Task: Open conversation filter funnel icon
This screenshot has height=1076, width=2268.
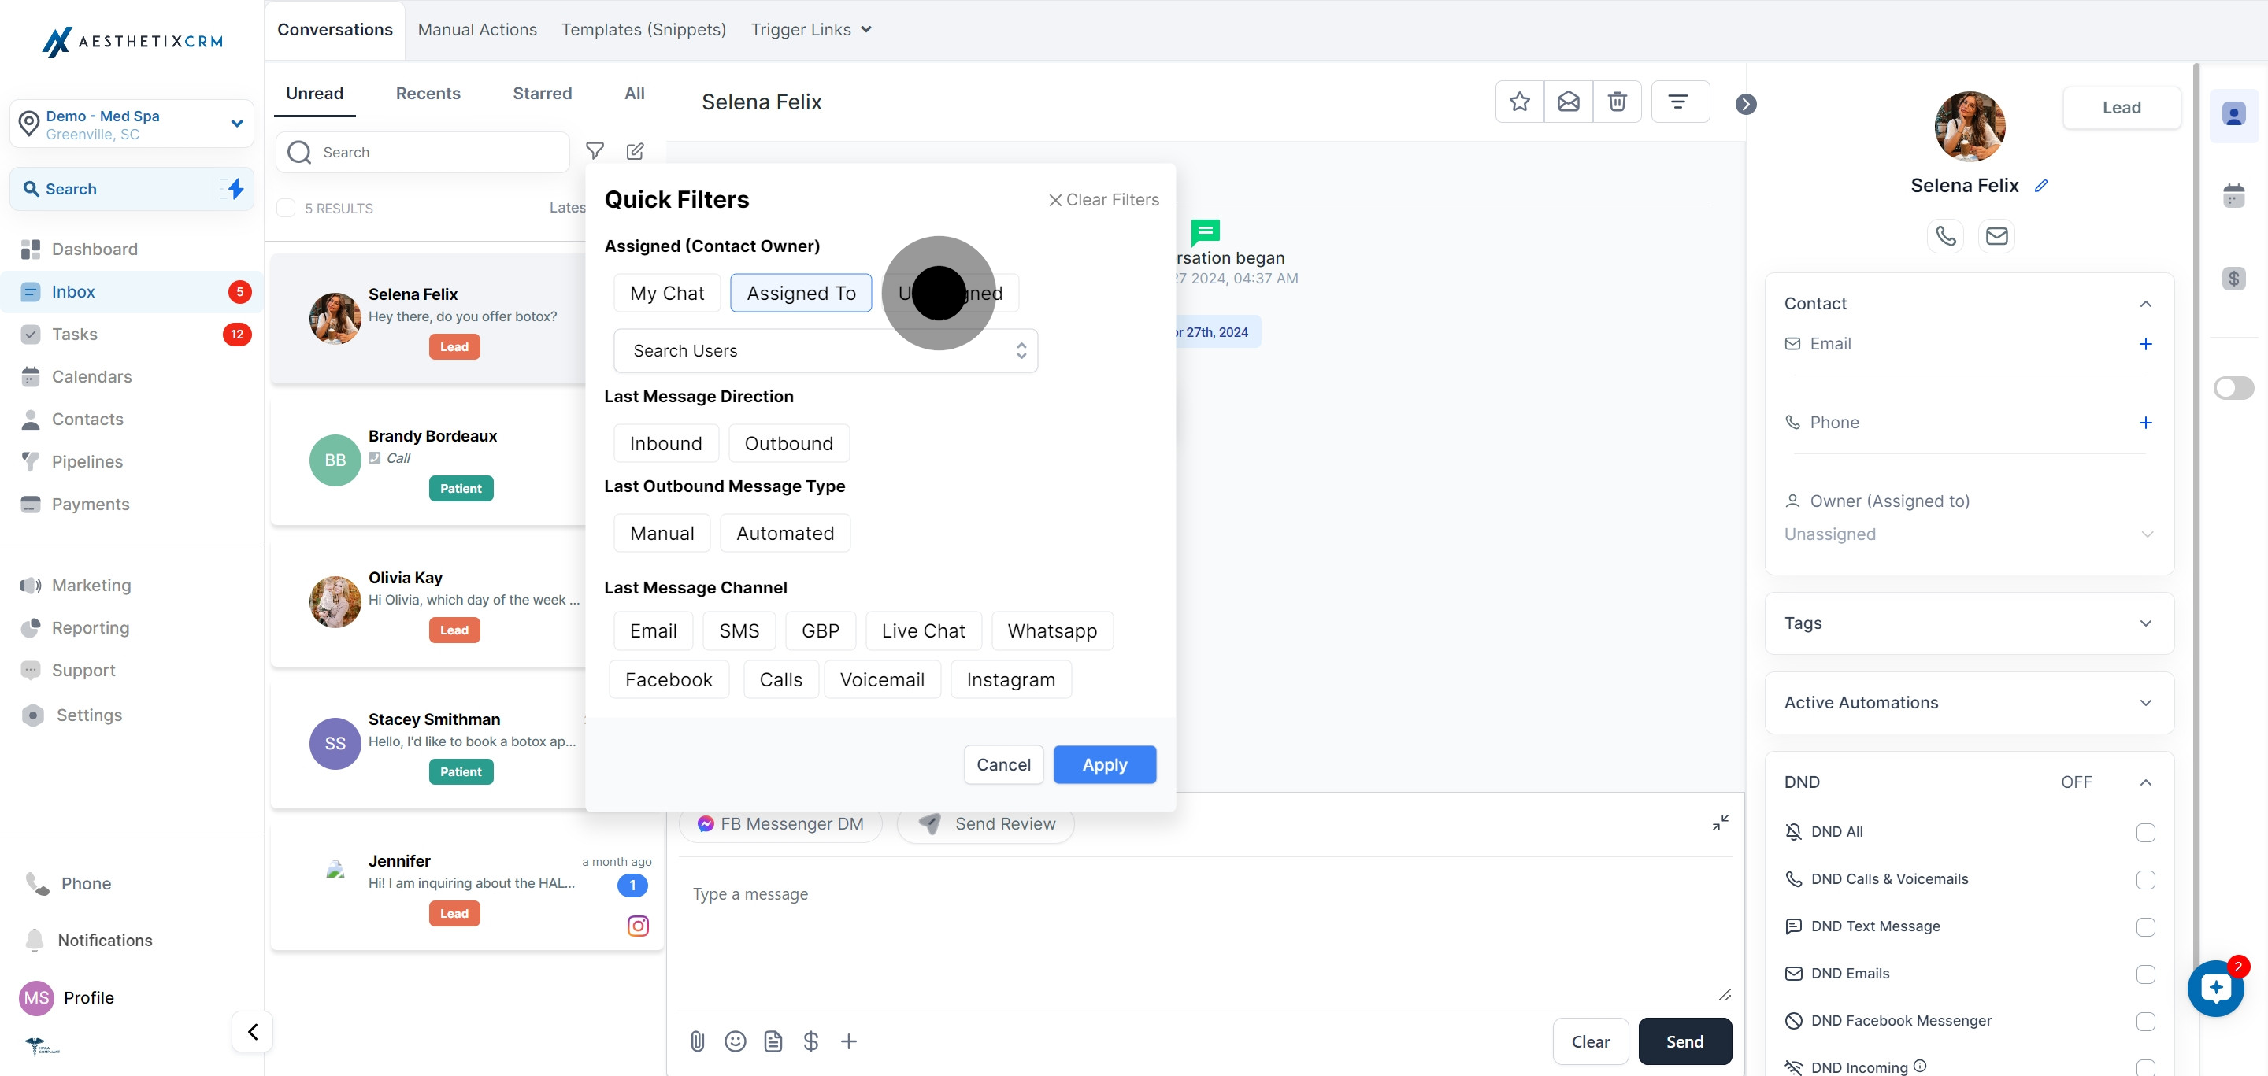Action: [x=595, y=151]
